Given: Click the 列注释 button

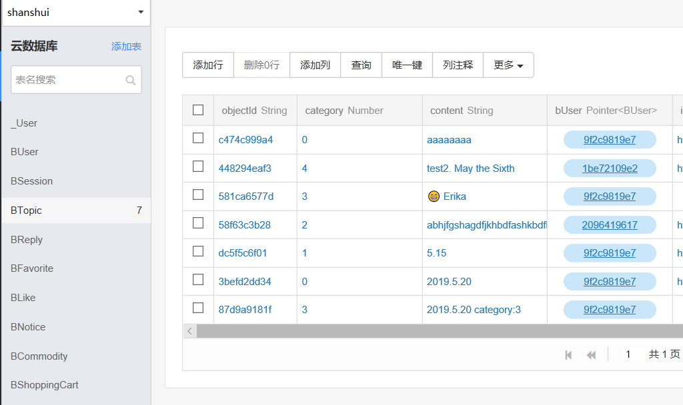Looking at the screenshot, I should (x=458, y=65).
